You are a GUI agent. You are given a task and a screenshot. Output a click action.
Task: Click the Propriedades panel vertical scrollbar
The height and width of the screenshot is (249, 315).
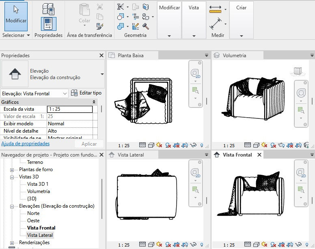click(101, 109)
